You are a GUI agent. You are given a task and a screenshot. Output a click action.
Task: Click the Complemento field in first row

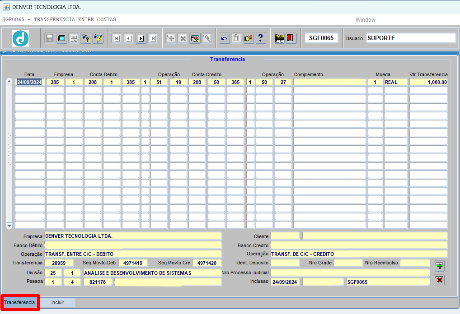tap(330, 82)
